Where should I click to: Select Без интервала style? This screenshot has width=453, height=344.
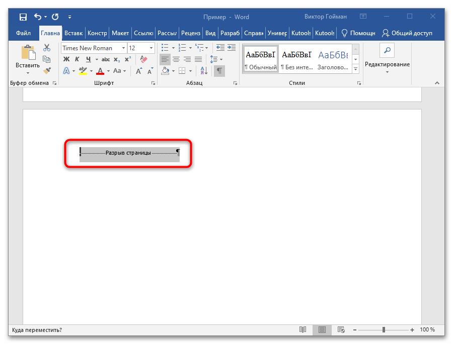297,60
